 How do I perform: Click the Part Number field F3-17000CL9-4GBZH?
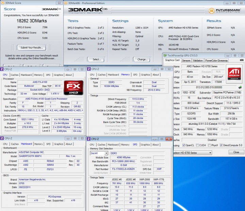(x=124, y=169)
